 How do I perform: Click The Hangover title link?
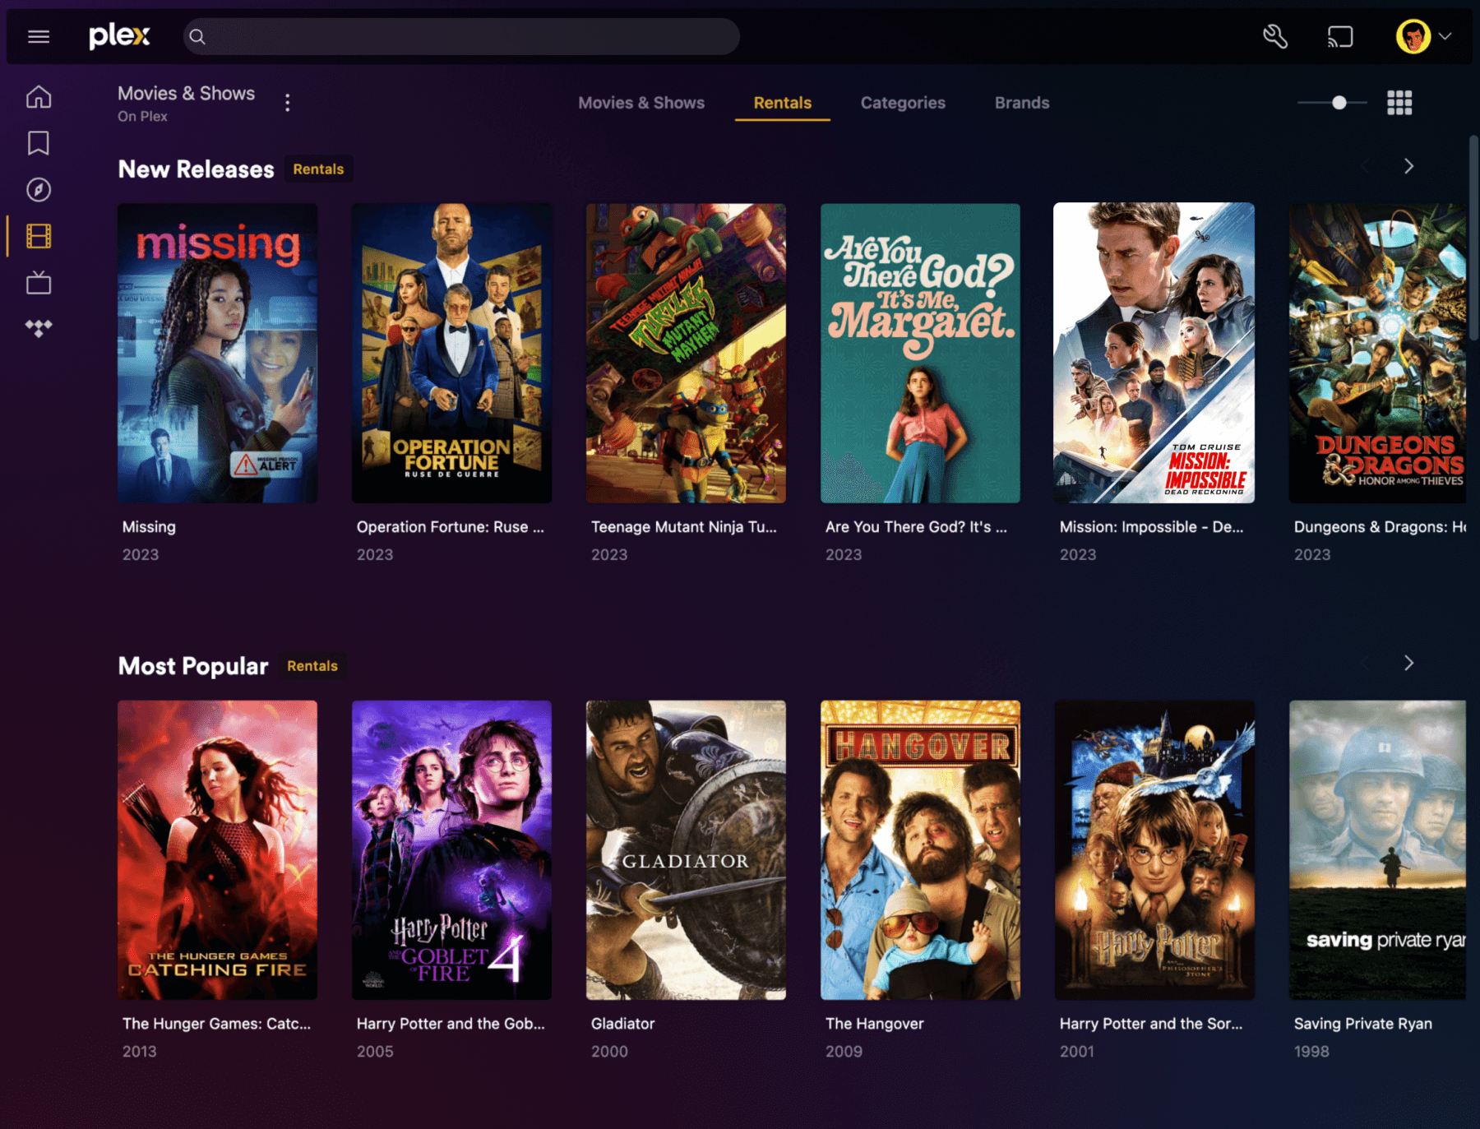pyautogui.click(x=875, y=1024)
